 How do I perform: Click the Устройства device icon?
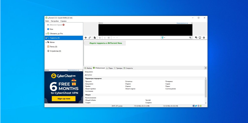[48, 51]
